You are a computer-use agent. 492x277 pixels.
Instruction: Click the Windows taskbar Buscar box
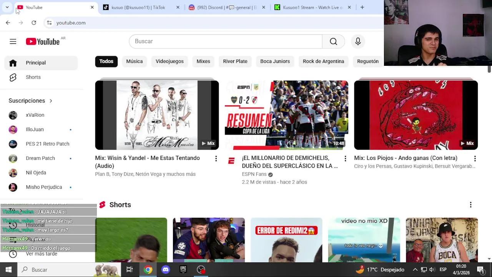69,270
